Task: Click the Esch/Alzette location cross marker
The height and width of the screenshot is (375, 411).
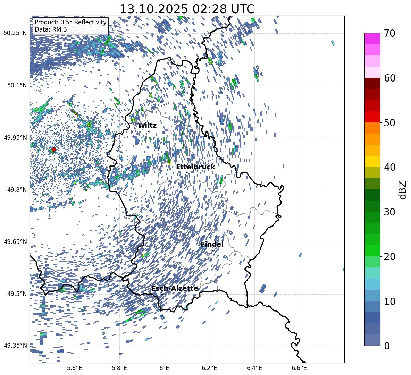Action: point(162,294)
